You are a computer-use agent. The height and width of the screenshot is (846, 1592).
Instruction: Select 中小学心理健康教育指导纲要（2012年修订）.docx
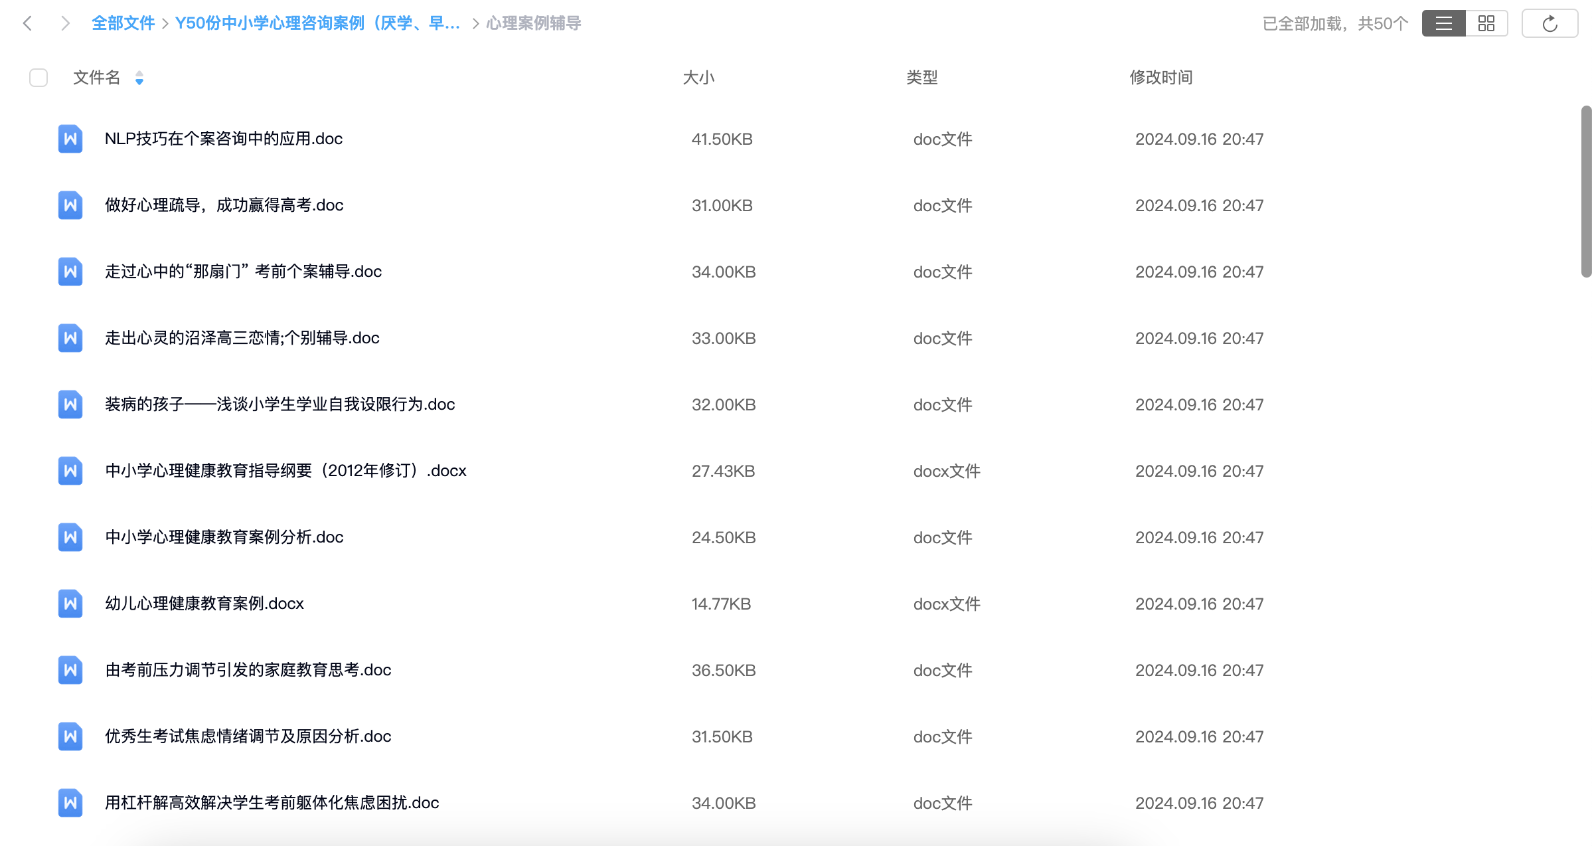coord(286,471)
